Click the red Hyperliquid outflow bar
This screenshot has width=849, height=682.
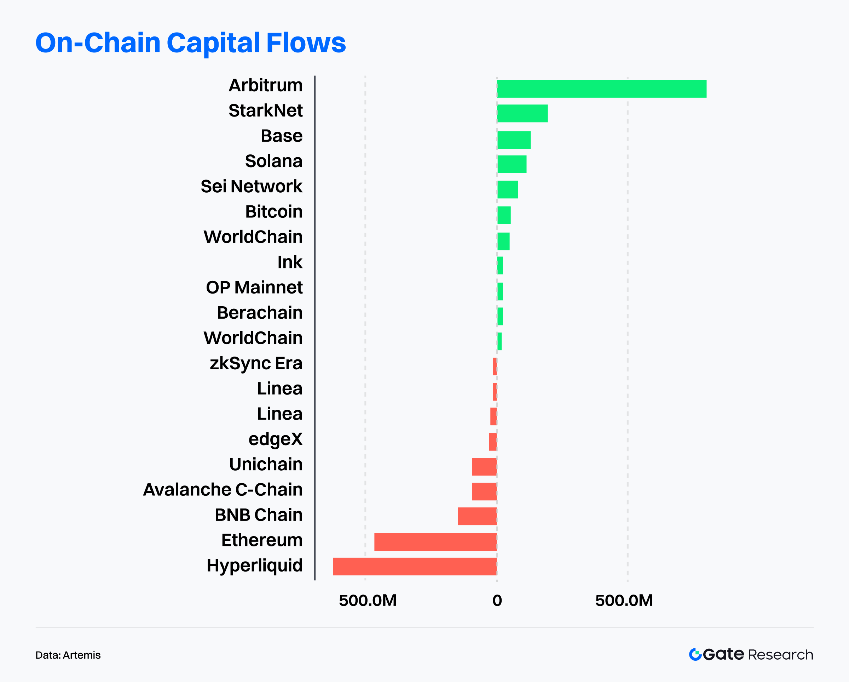coord(415,567)
